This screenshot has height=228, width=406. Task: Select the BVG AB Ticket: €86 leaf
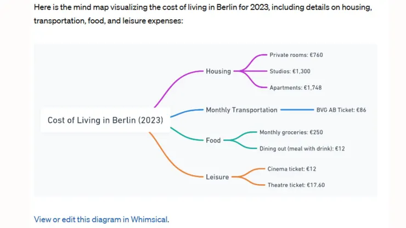(x=341, y=110)
